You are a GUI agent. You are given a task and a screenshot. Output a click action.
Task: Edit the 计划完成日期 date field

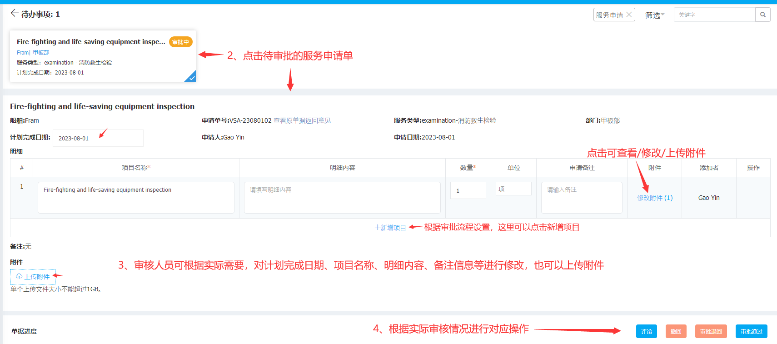click(x=98, y=138)
